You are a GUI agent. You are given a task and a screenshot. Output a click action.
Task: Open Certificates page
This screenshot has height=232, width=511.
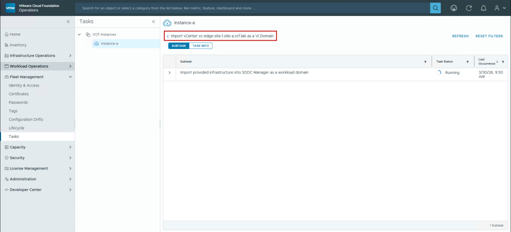point(18,94)
